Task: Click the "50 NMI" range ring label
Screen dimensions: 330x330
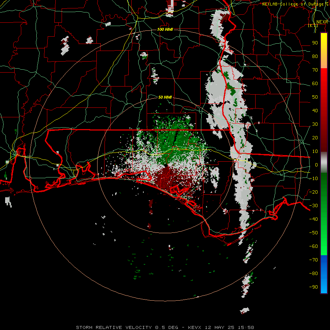Action: [165, 97]
